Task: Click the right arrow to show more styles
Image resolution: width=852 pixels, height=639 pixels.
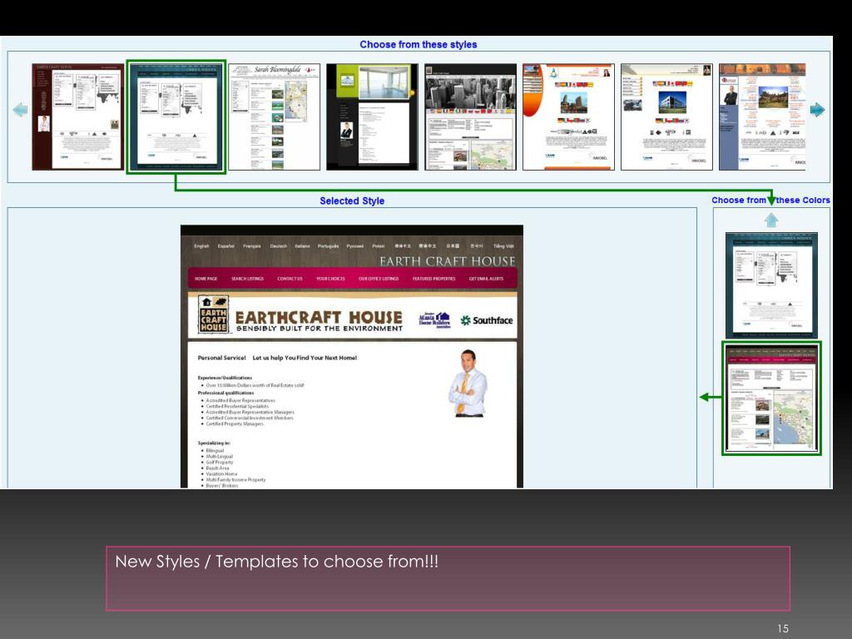Action: [817, 110]
